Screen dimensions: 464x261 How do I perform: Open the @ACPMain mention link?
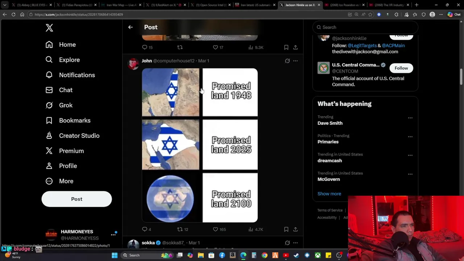[393, 46]
